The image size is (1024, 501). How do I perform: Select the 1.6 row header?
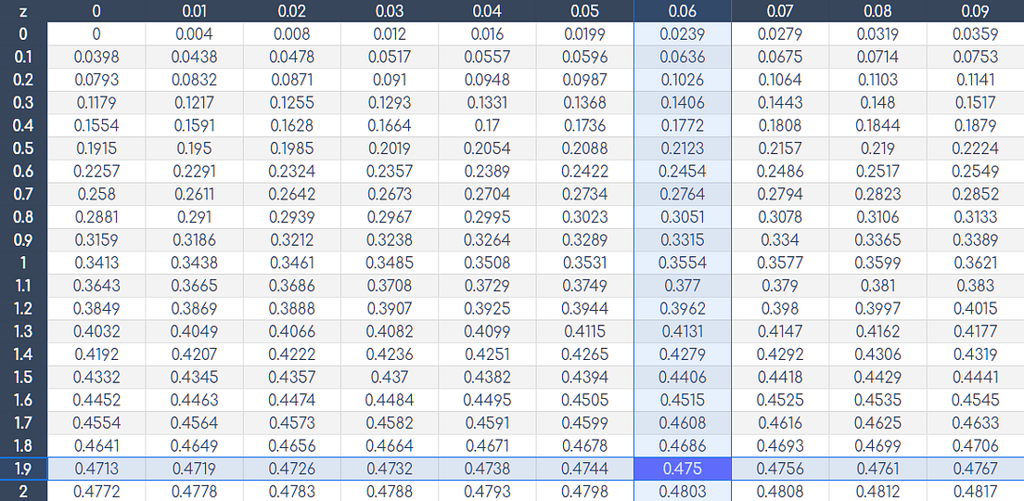pyautogui.click(x=23, y=400)
